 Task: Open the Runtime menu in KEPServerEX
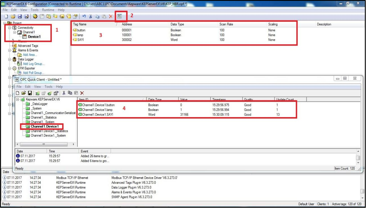pos(48,10)
